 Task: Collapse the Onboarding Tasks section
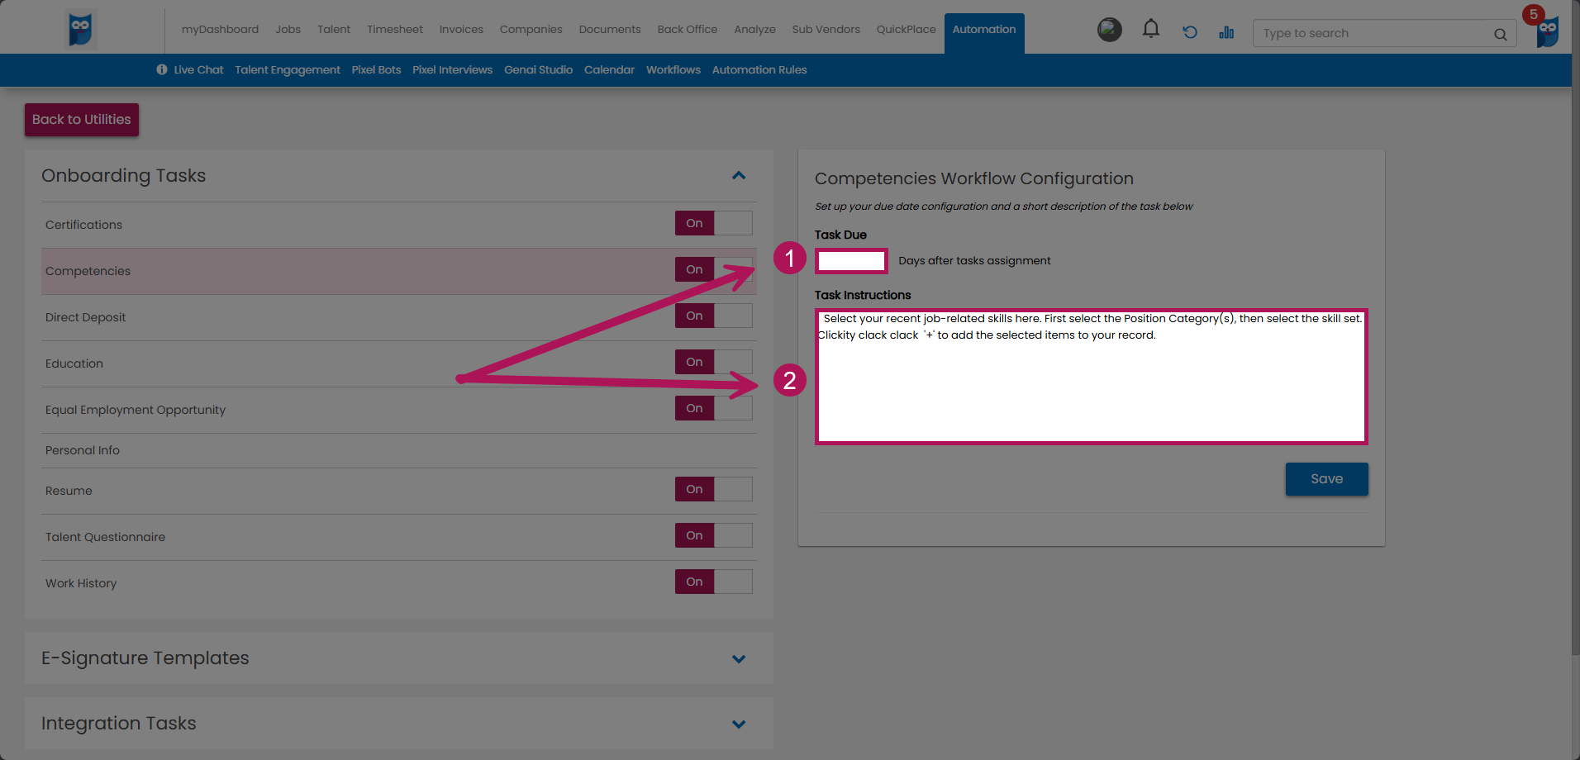(739, 175)
